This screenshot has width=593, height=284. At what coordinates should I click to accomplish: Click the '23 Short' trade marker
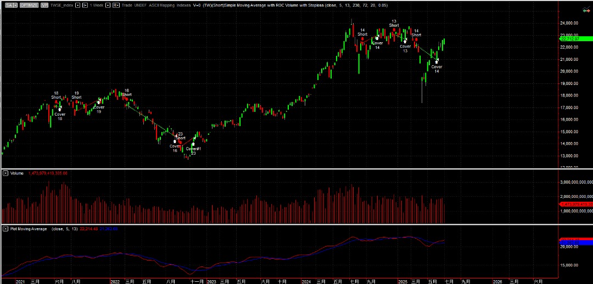click(181, 137)
